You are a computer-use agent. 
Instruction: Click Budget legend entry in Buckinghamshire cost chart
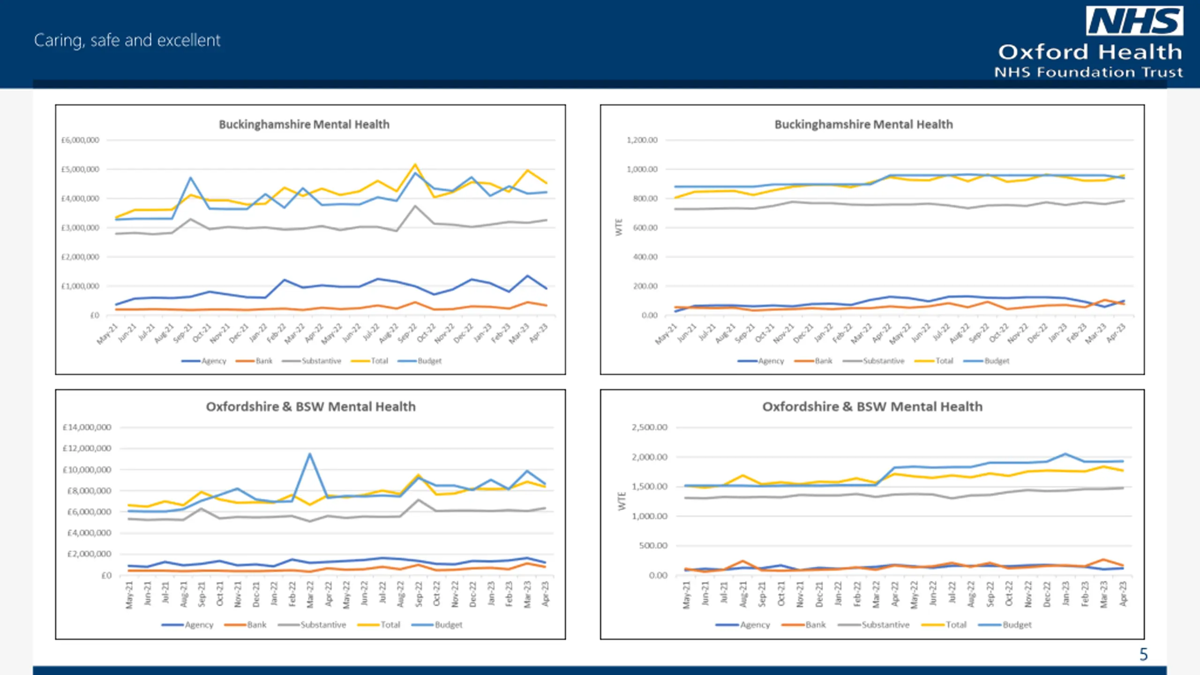point(420,360)
